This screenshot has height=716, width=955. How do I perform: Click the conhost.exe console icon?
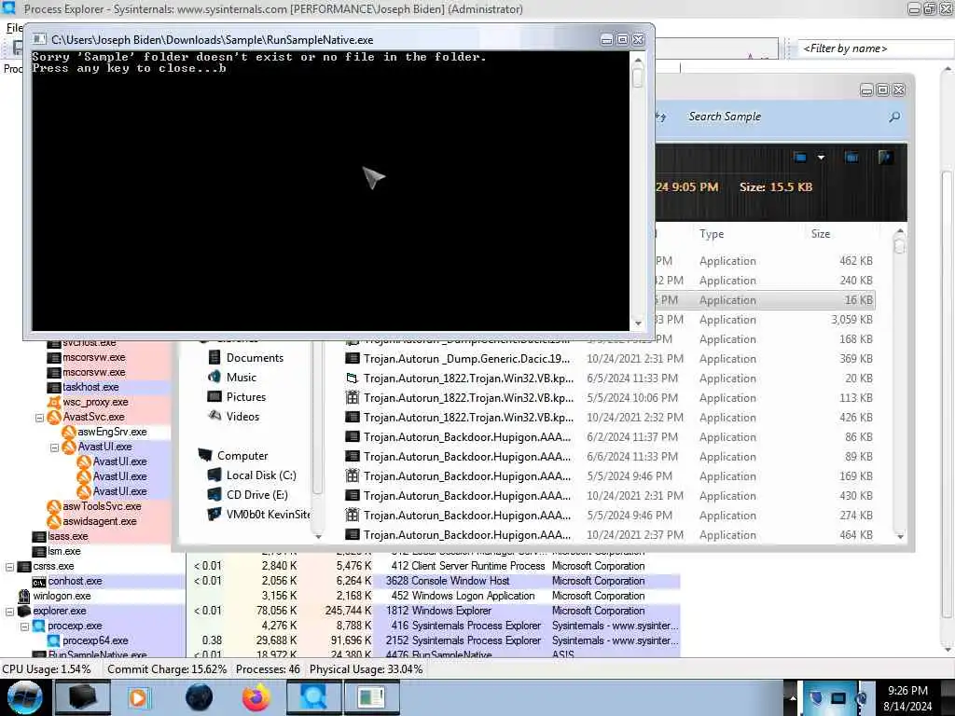pos(39,582)
